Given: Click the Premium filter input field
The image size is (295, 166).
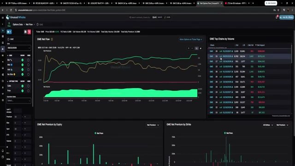Looking at the screenshot, I should pos(18,117).
